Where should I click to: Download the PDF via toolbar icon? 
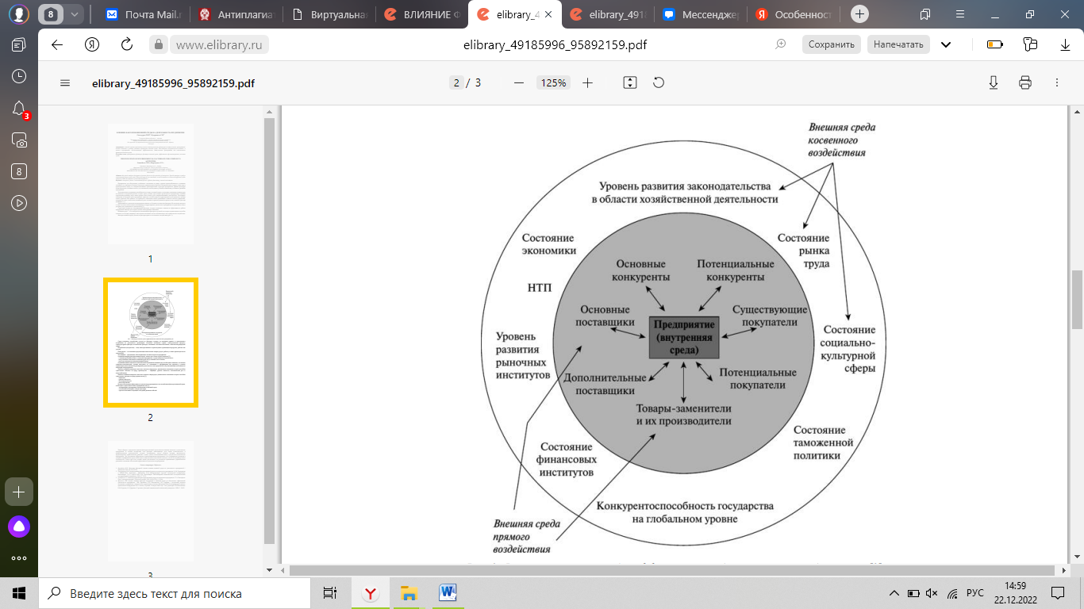coord(993,82)
